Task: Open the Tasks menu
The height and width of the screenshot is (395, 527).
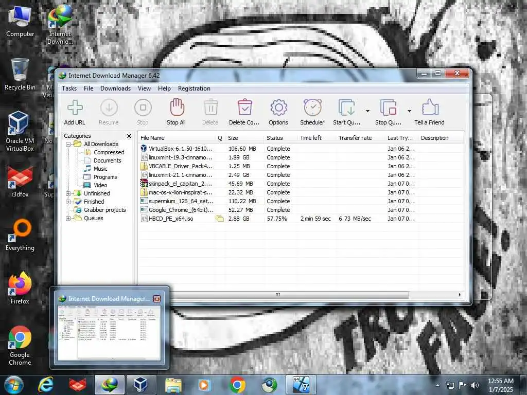Action: pyautogui.click(x=69, y=88)
